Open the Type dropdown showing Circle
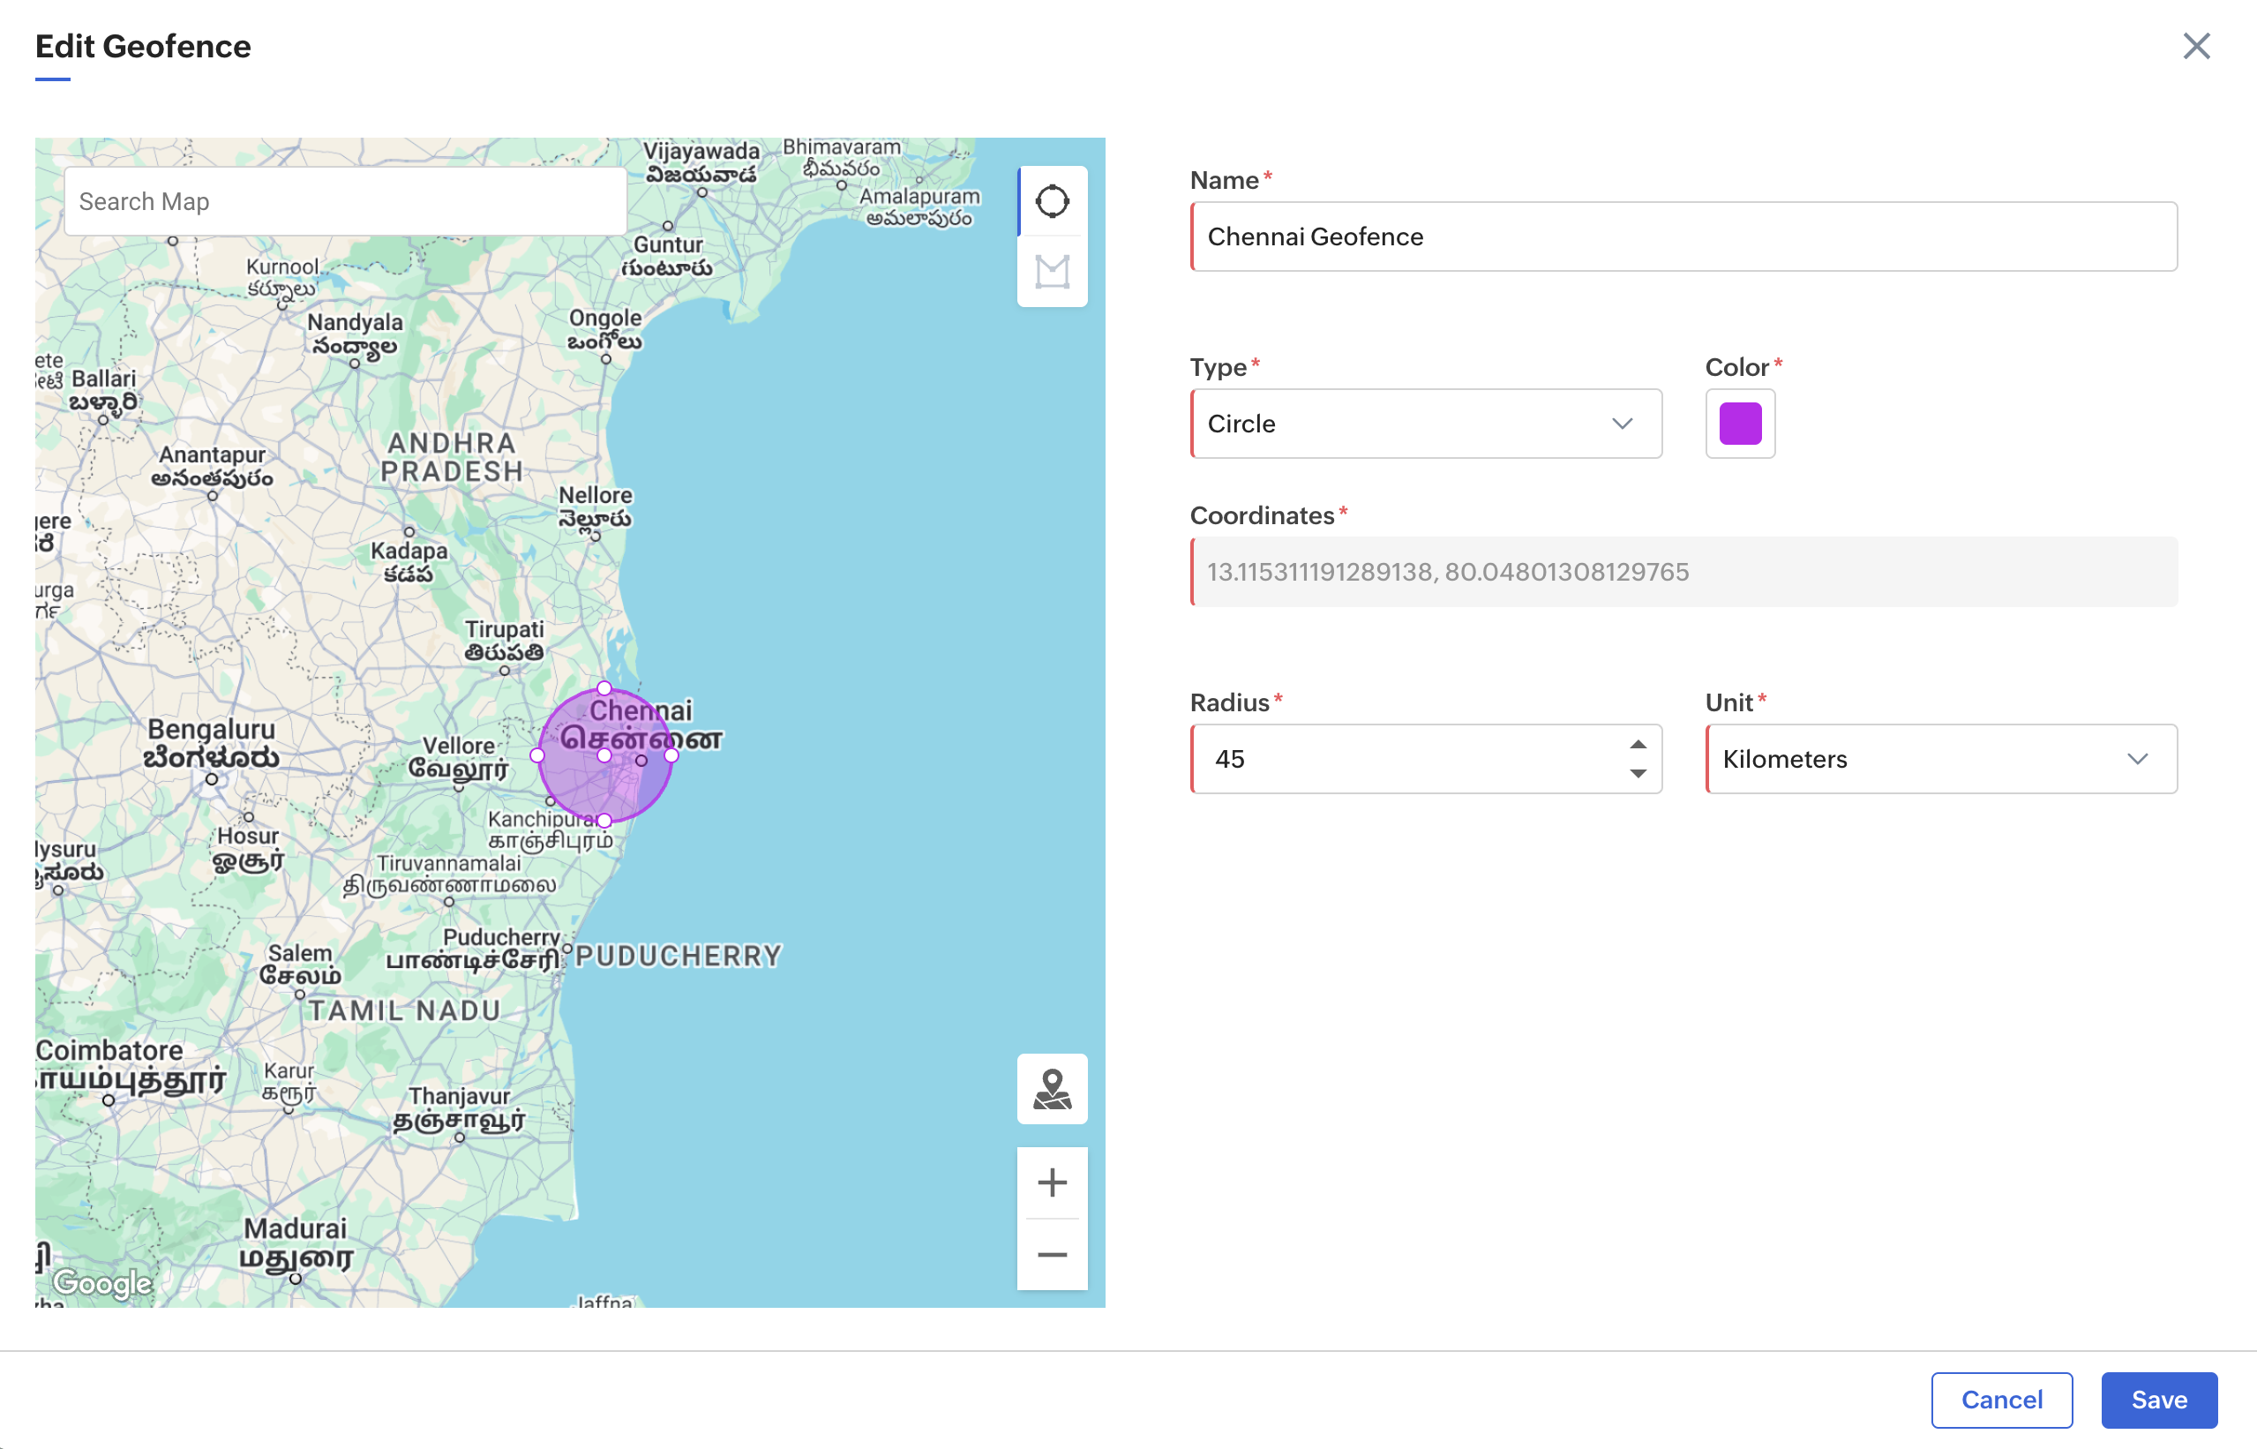The height and width of the screenshot is (1449, 2257). coord(1425,424)
